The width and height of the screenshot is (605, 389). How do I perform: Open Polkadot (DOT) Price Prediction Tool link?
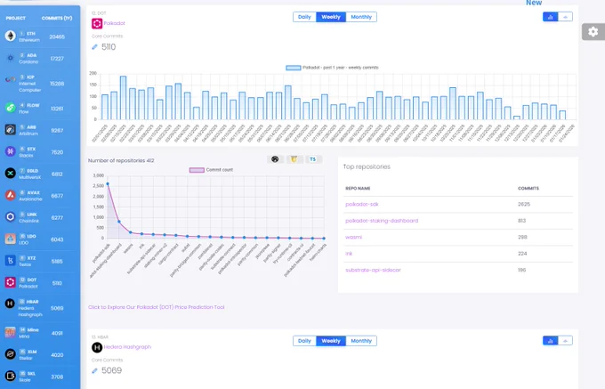(x=157, y=307)
